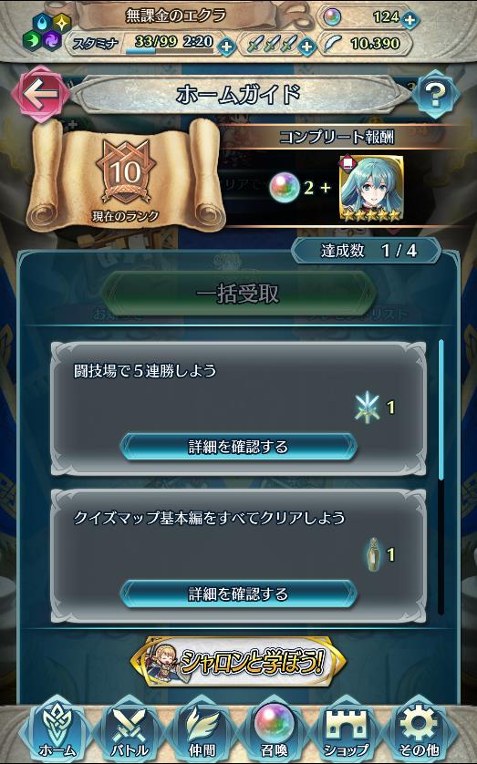Tap the stamina 33/99 gauge
This screenshot has height=764, width=477.
pyautogui.click(x=170, y=45)
